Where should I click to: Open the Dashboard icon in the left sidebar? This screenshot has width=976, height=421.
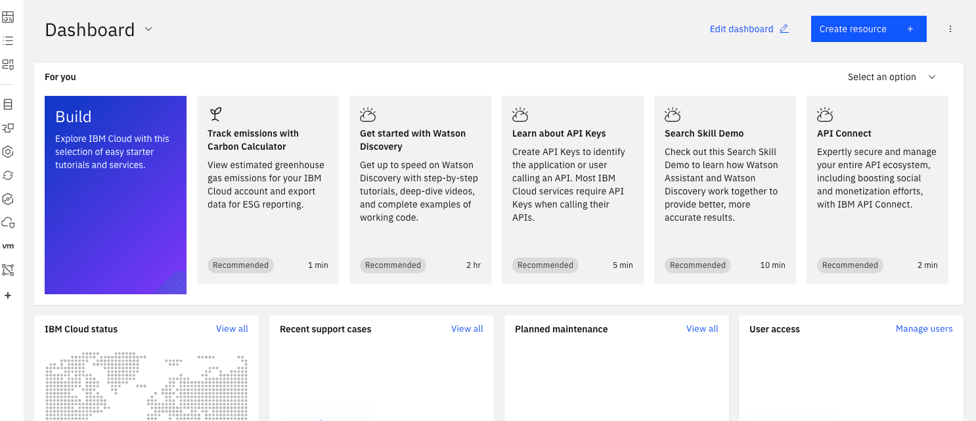click(x=8, y=16)
